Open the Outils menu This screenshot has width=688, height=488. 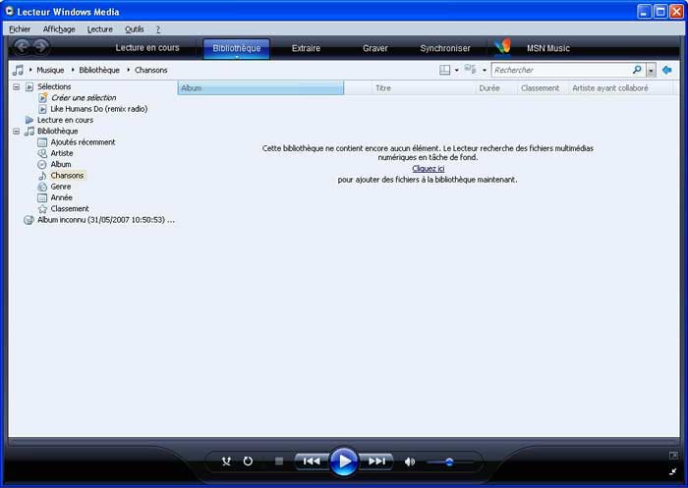134,29
